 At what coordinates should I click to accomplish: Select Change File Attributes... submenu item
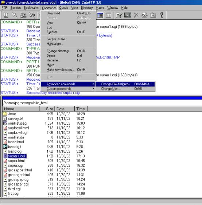click(x=125, y=84)
